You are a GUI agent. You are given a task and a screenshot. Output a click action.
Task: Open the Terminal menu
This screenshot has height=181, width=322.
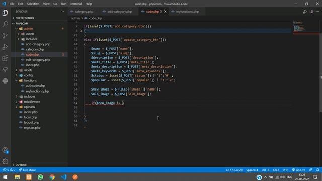76,4
